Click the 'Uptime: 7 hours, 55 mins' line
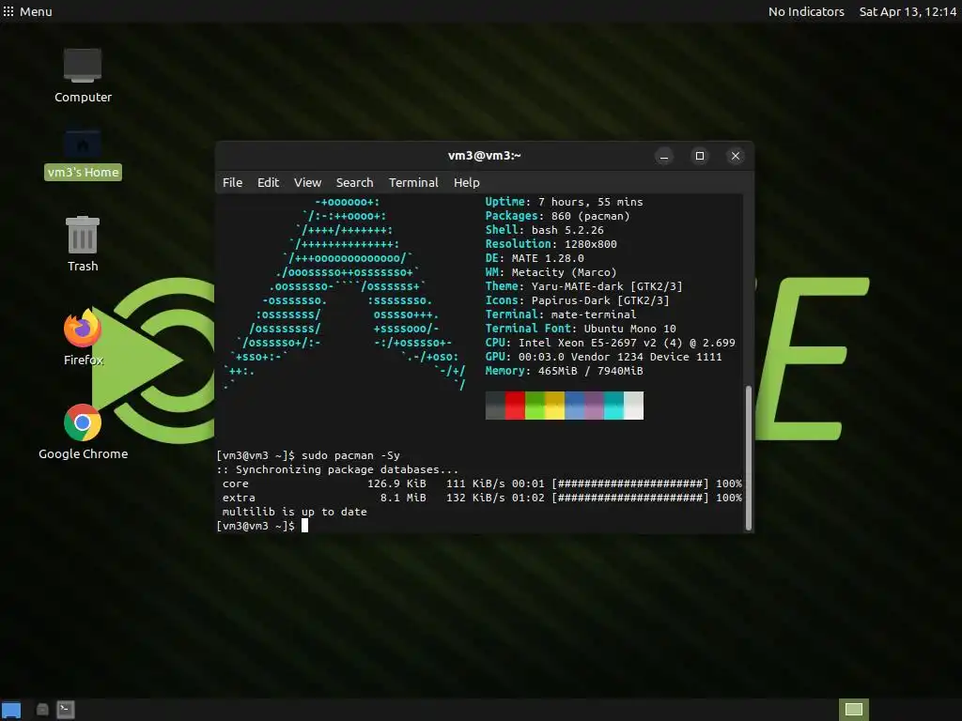 click(564, 202)
